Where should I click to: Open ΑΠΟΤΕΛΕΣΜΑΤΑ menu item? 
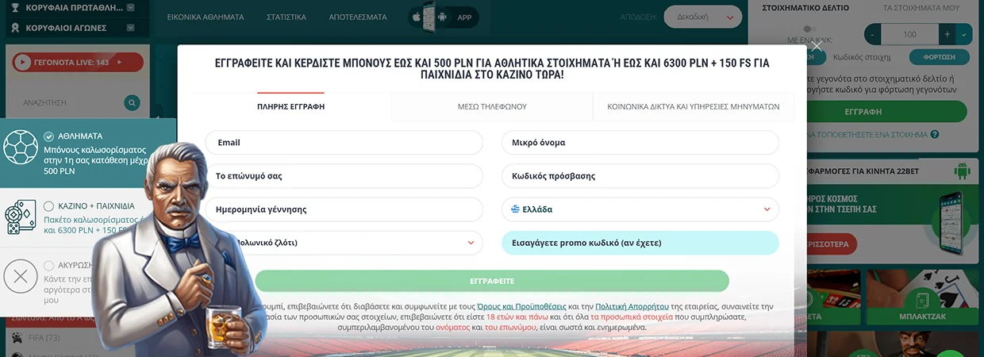click(358, 17)
